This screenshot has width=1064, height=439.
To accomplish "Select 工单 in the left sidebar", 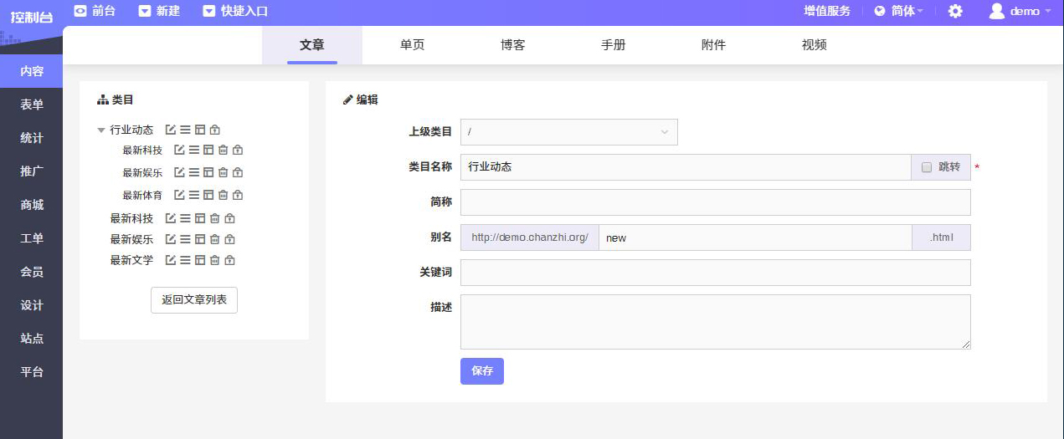I will click(31, 238).
